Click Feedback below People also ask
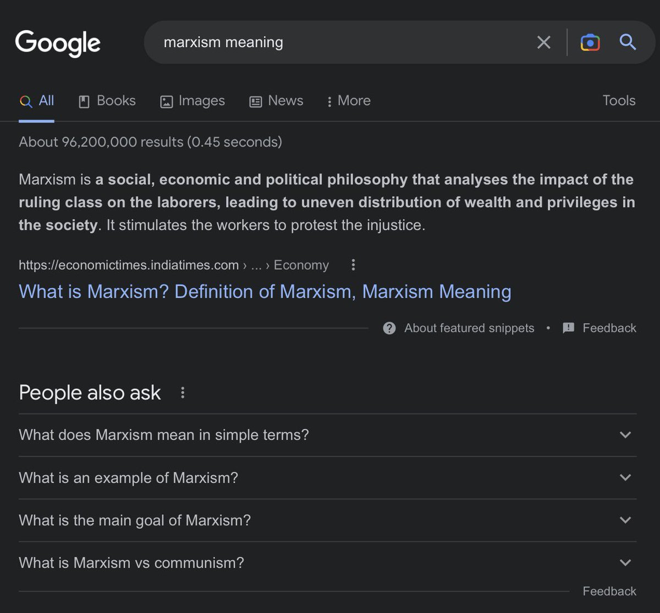 609,591
